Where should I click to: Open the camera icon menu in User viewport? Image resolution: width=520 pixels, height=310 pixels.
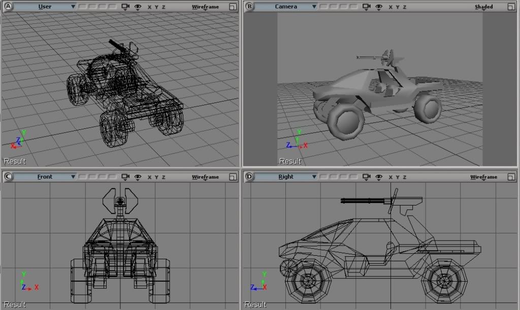point(125,7)
